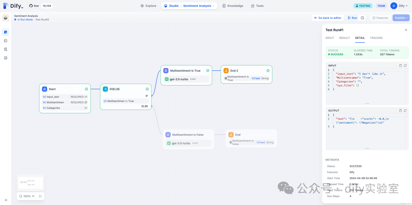Click the workflow minimap thumbnail
The height and width of the screenshot is (205, 412).
(31, 183)
